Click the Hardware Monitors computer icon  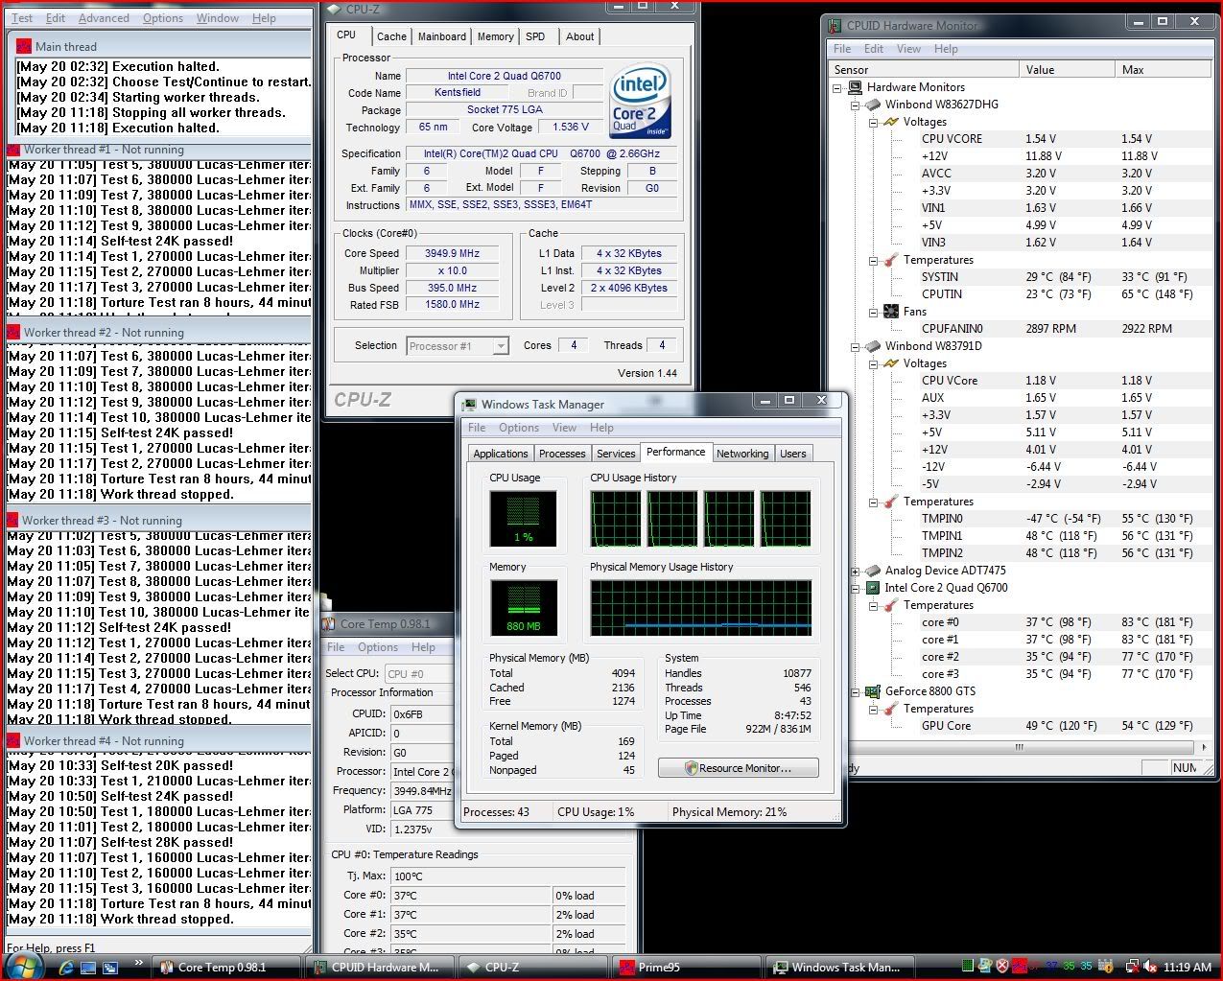(x=856, y=87)
